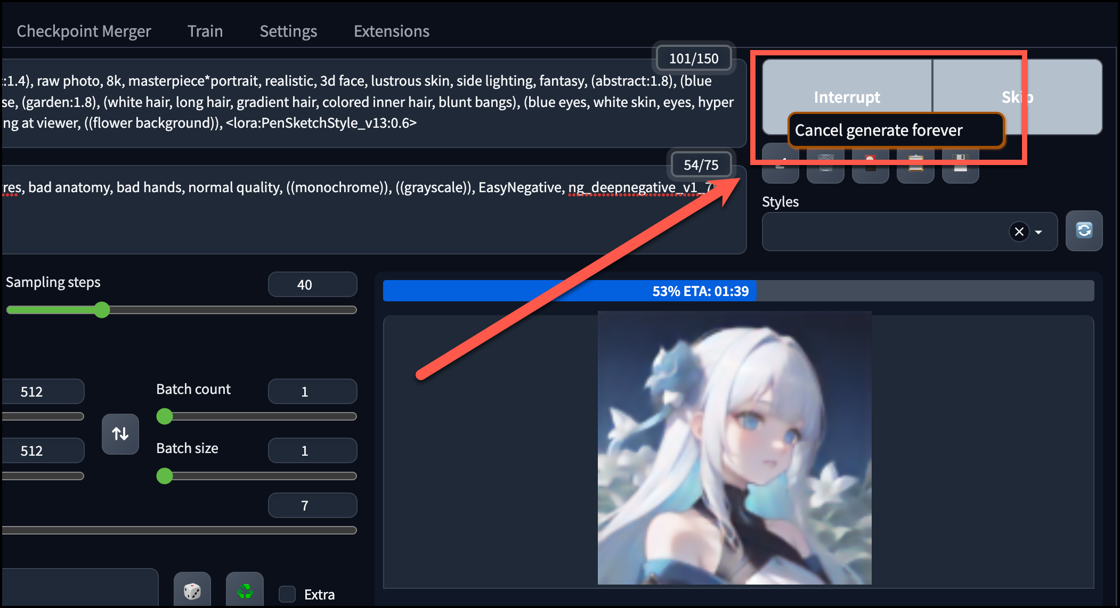
Task: Drag the Sampling steps slider
Action: [101, 308]
